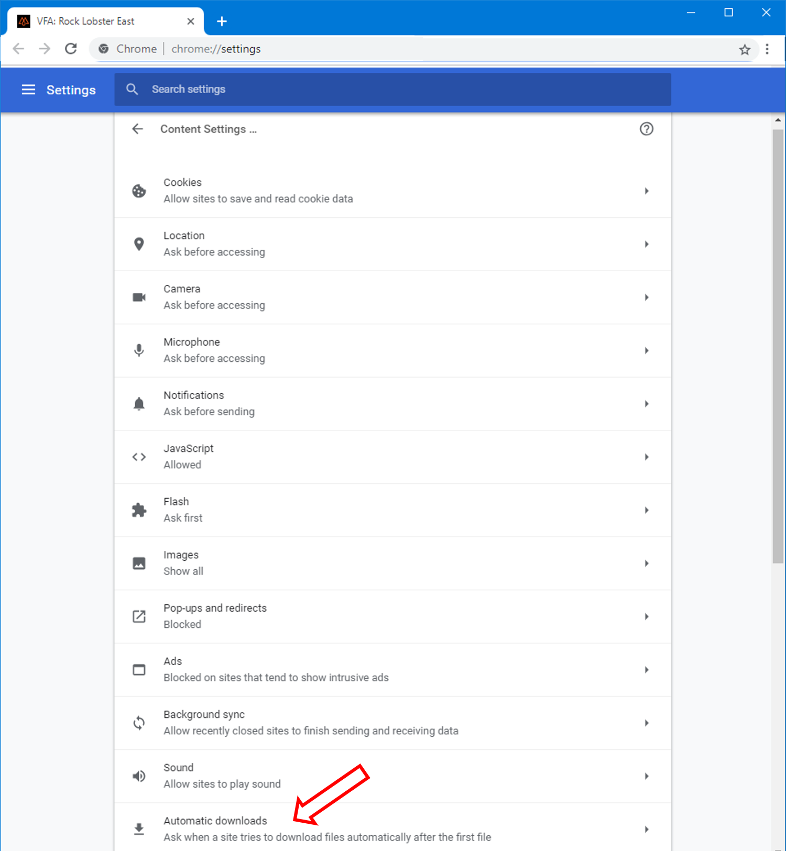Click the Chrome site info chip
Image resolution: width=786 pixels, height=851 pixels.
click(128, 49)
